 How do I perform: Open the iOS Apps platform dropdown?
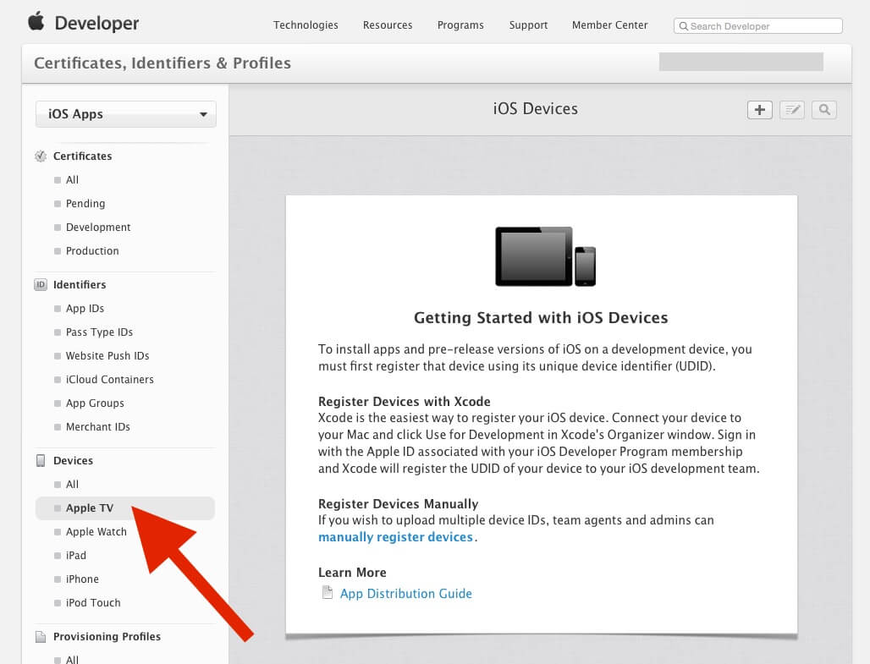(126, 114)
